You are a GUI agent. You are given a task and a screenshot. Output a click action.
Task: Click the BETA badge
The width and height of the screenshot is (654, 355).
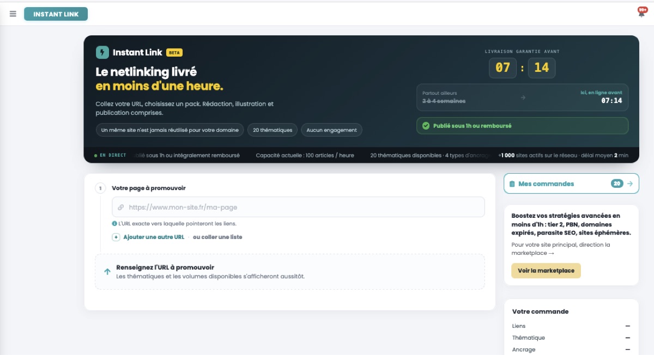174,53
